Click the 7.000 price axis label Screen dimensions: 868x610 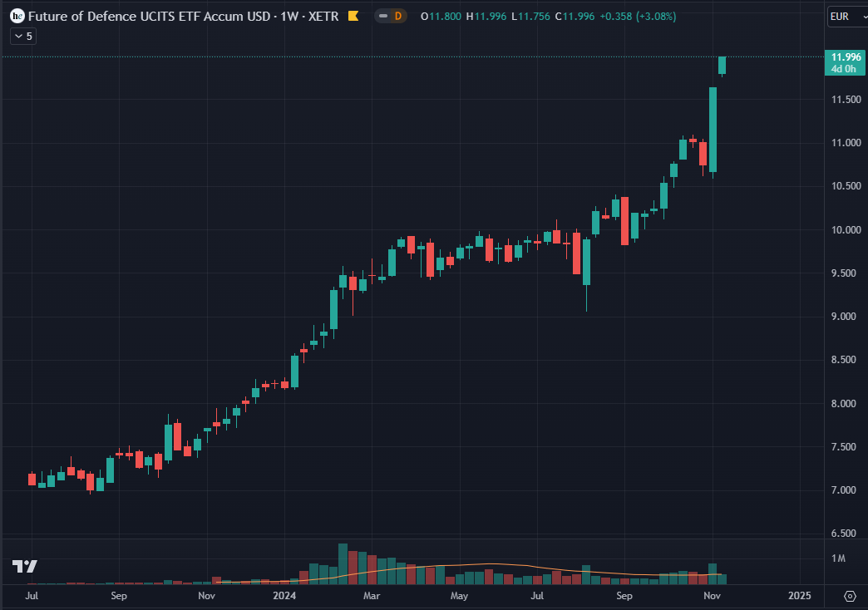point(844,489)
